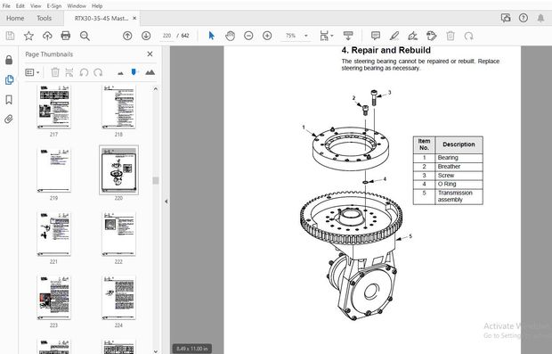552x354 pixels.
Task: Click thumbnails panel scroll up arrow
Action: pos(156,89)
